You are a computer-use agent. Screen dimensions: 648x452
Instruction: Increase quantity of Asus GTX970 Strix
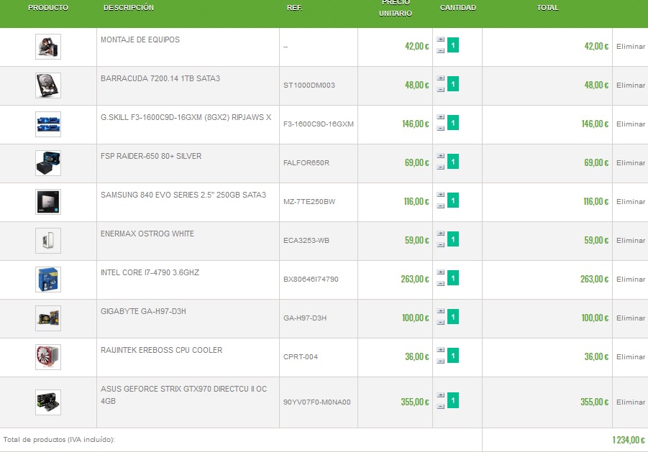441,395
